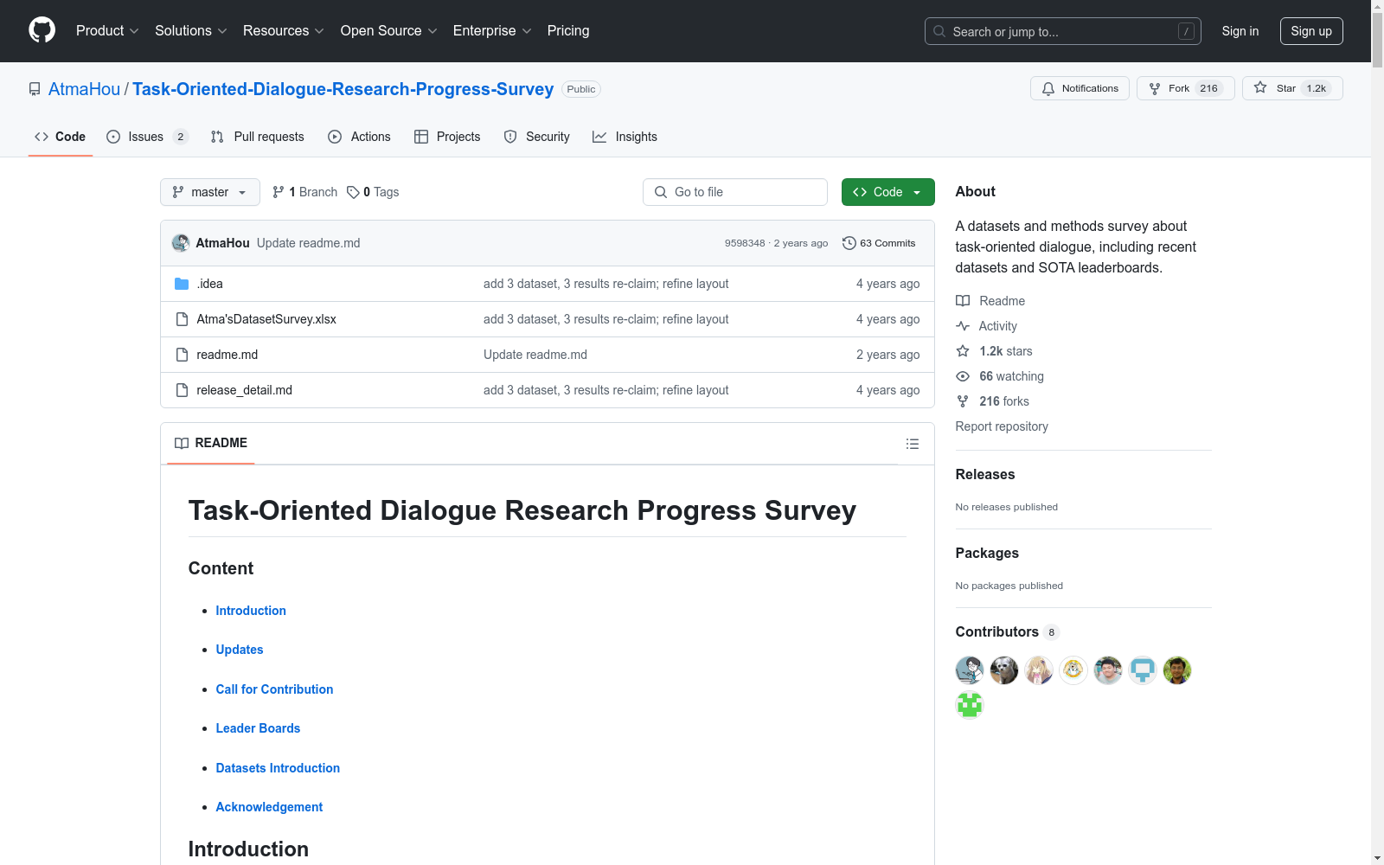1384x865 pixels.
Task: Click the release_detail.md file icon
Action: point(182,390)
